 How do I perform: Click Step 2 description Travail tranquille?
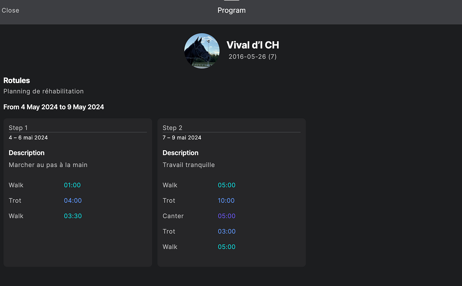pos(189,165)
